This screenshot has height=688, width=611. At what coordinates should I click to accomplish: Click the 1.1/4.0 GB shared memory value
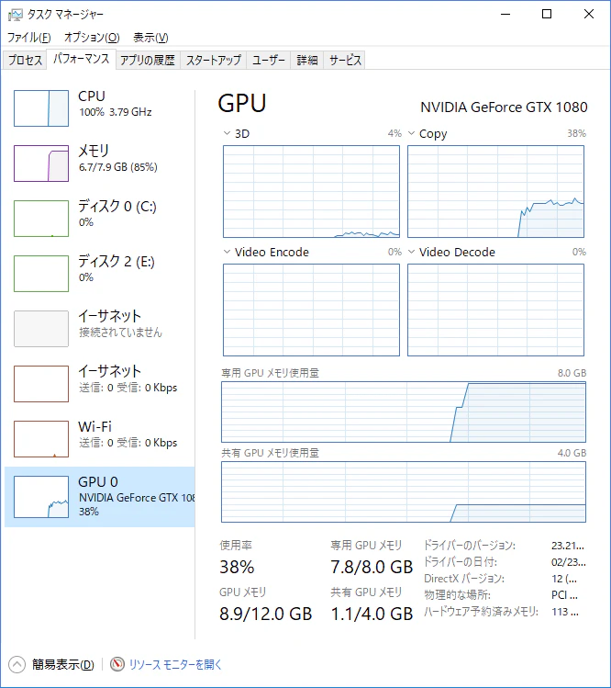372,614
